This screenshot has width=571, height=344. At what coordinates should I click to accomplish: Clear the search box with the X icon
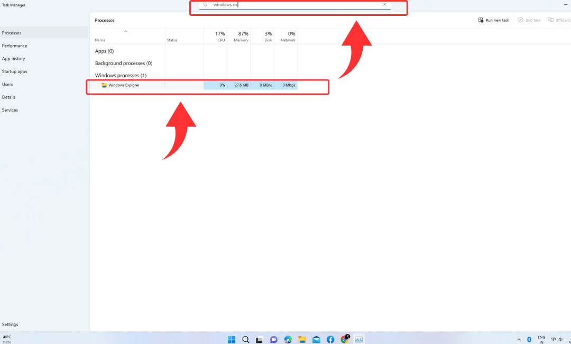(384, 5)
